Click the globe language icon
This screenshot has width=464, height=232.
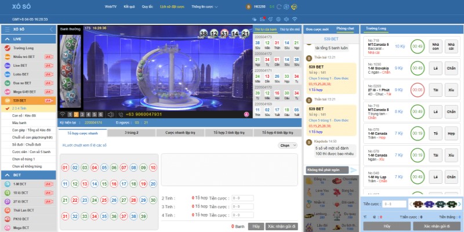[278, 19]
